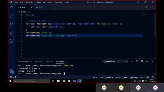The image size is (164, 92).
Task: Click Spaces: 4 indentation setting
Action: click(x=109, y=77)
